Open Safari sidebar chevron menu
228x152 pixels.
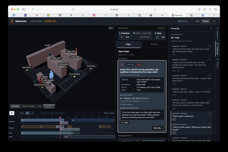[28, 9]
